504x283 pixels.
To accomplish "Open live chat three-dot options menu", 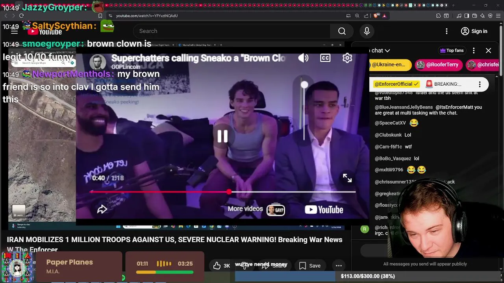I will pos(474,50).
